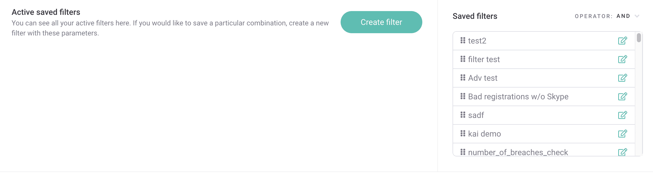Edit 'Bad registrations w/o Skype' filter
Image resolution: width=653 pixels, height=174 pixels.
[622, 97]
